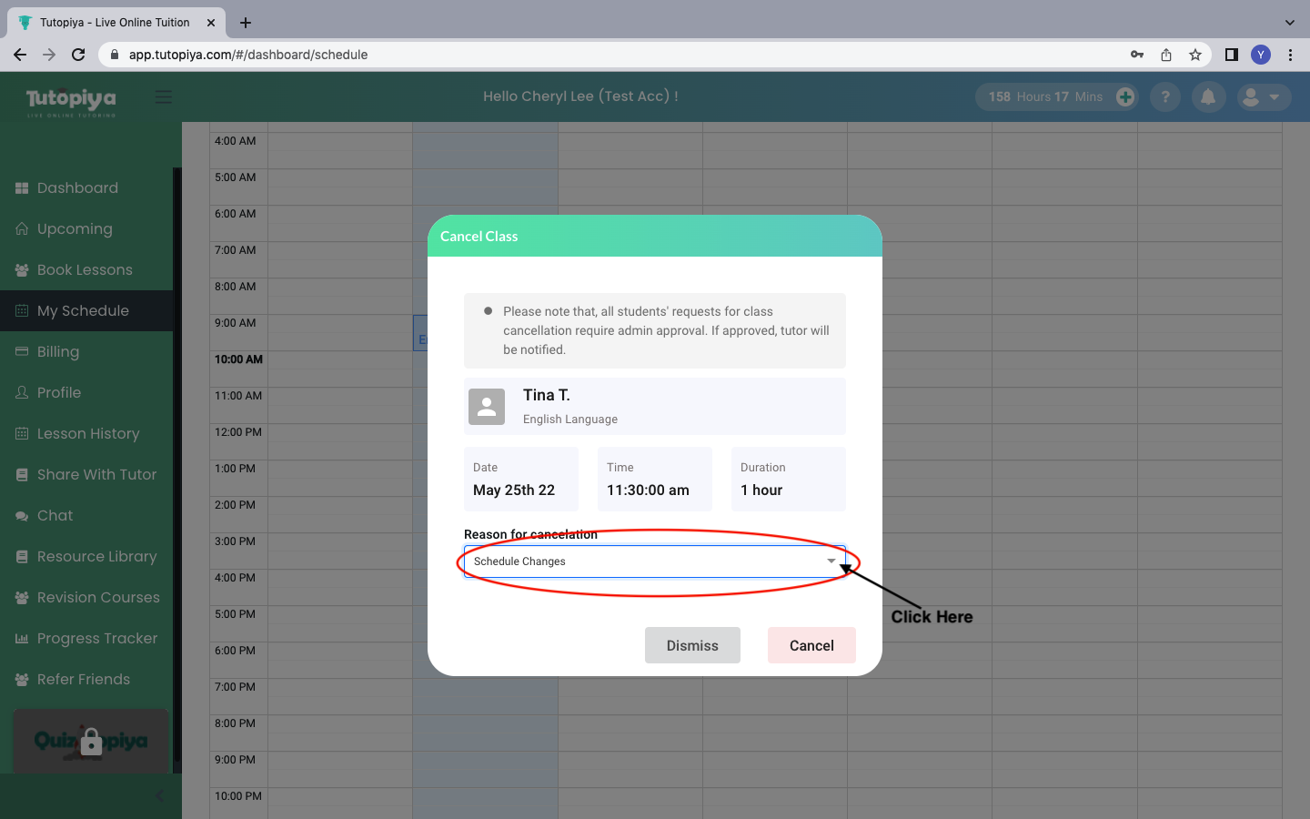The height and width of the screenshot is (819, 1310).
Task: Open the Chrome three-dot menu
Action: click(x=1290, y=55)
